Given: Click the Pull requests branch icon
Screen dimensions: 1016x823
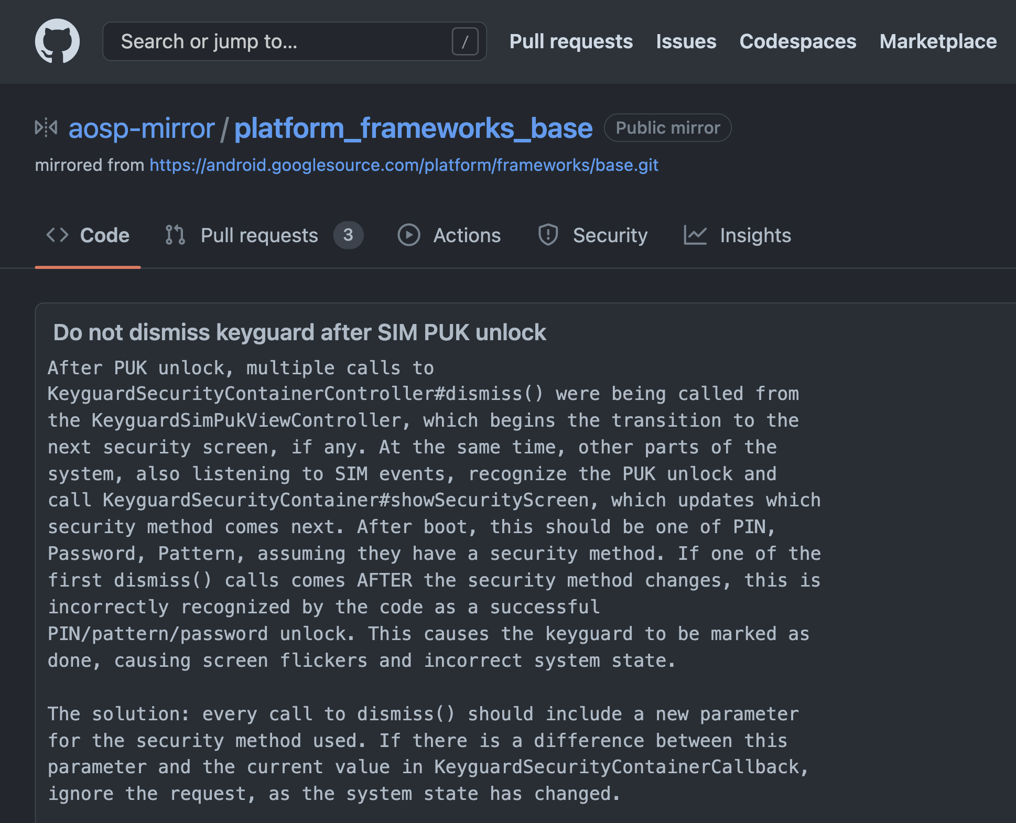Looking at the screenshot, I should coord(175,235).
